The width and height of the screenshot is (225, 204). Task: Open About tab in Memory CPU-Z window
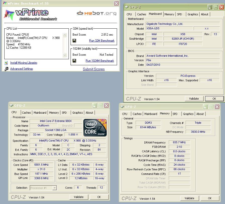(x=200, y=114)
